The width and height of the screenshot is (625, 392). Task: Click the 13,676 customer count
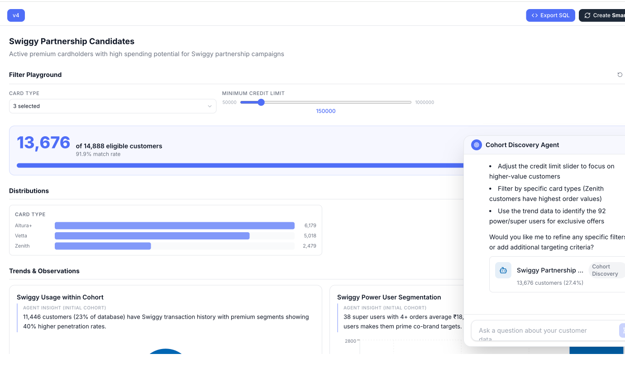(43, 143)
